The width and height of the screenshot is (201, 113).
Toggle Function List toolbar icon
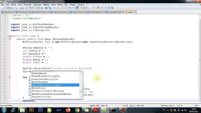87,8
